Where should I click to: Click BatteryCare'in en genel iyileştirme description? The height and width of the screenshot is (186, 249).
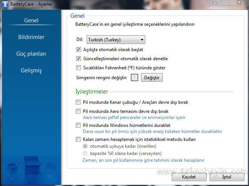pos(135,24)
